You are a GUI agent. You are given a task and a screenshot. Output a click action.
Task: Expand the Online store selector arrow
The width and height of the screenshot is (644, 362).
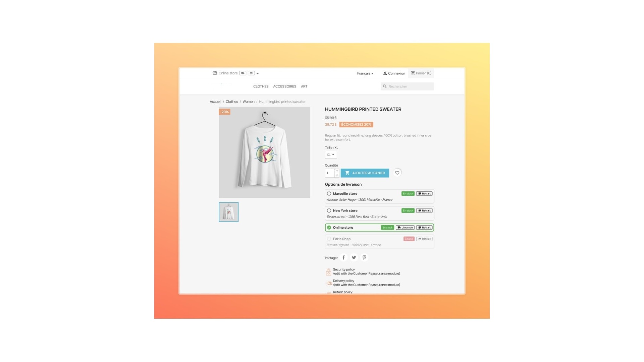(258, 73)
